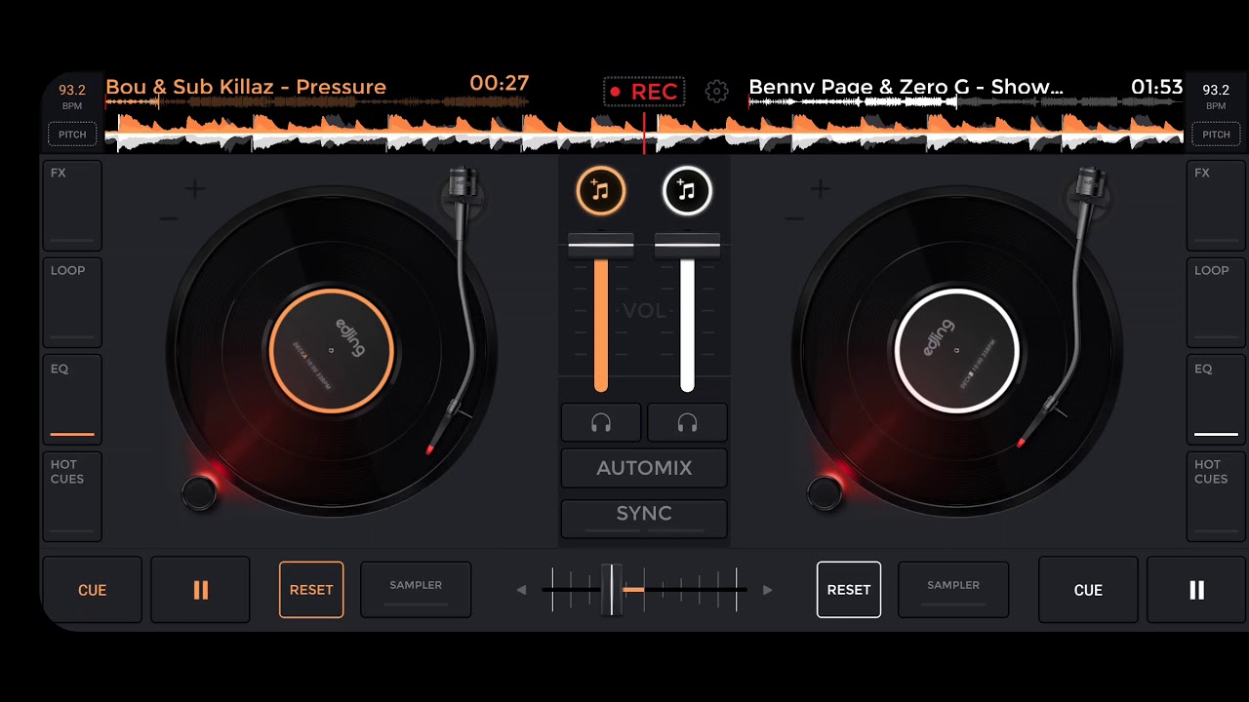1249x702 pixels.
Task: Tap the right turntable's white record label
Action: (957, 351)
